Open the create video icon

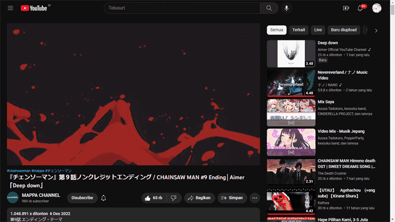point(346,8)
